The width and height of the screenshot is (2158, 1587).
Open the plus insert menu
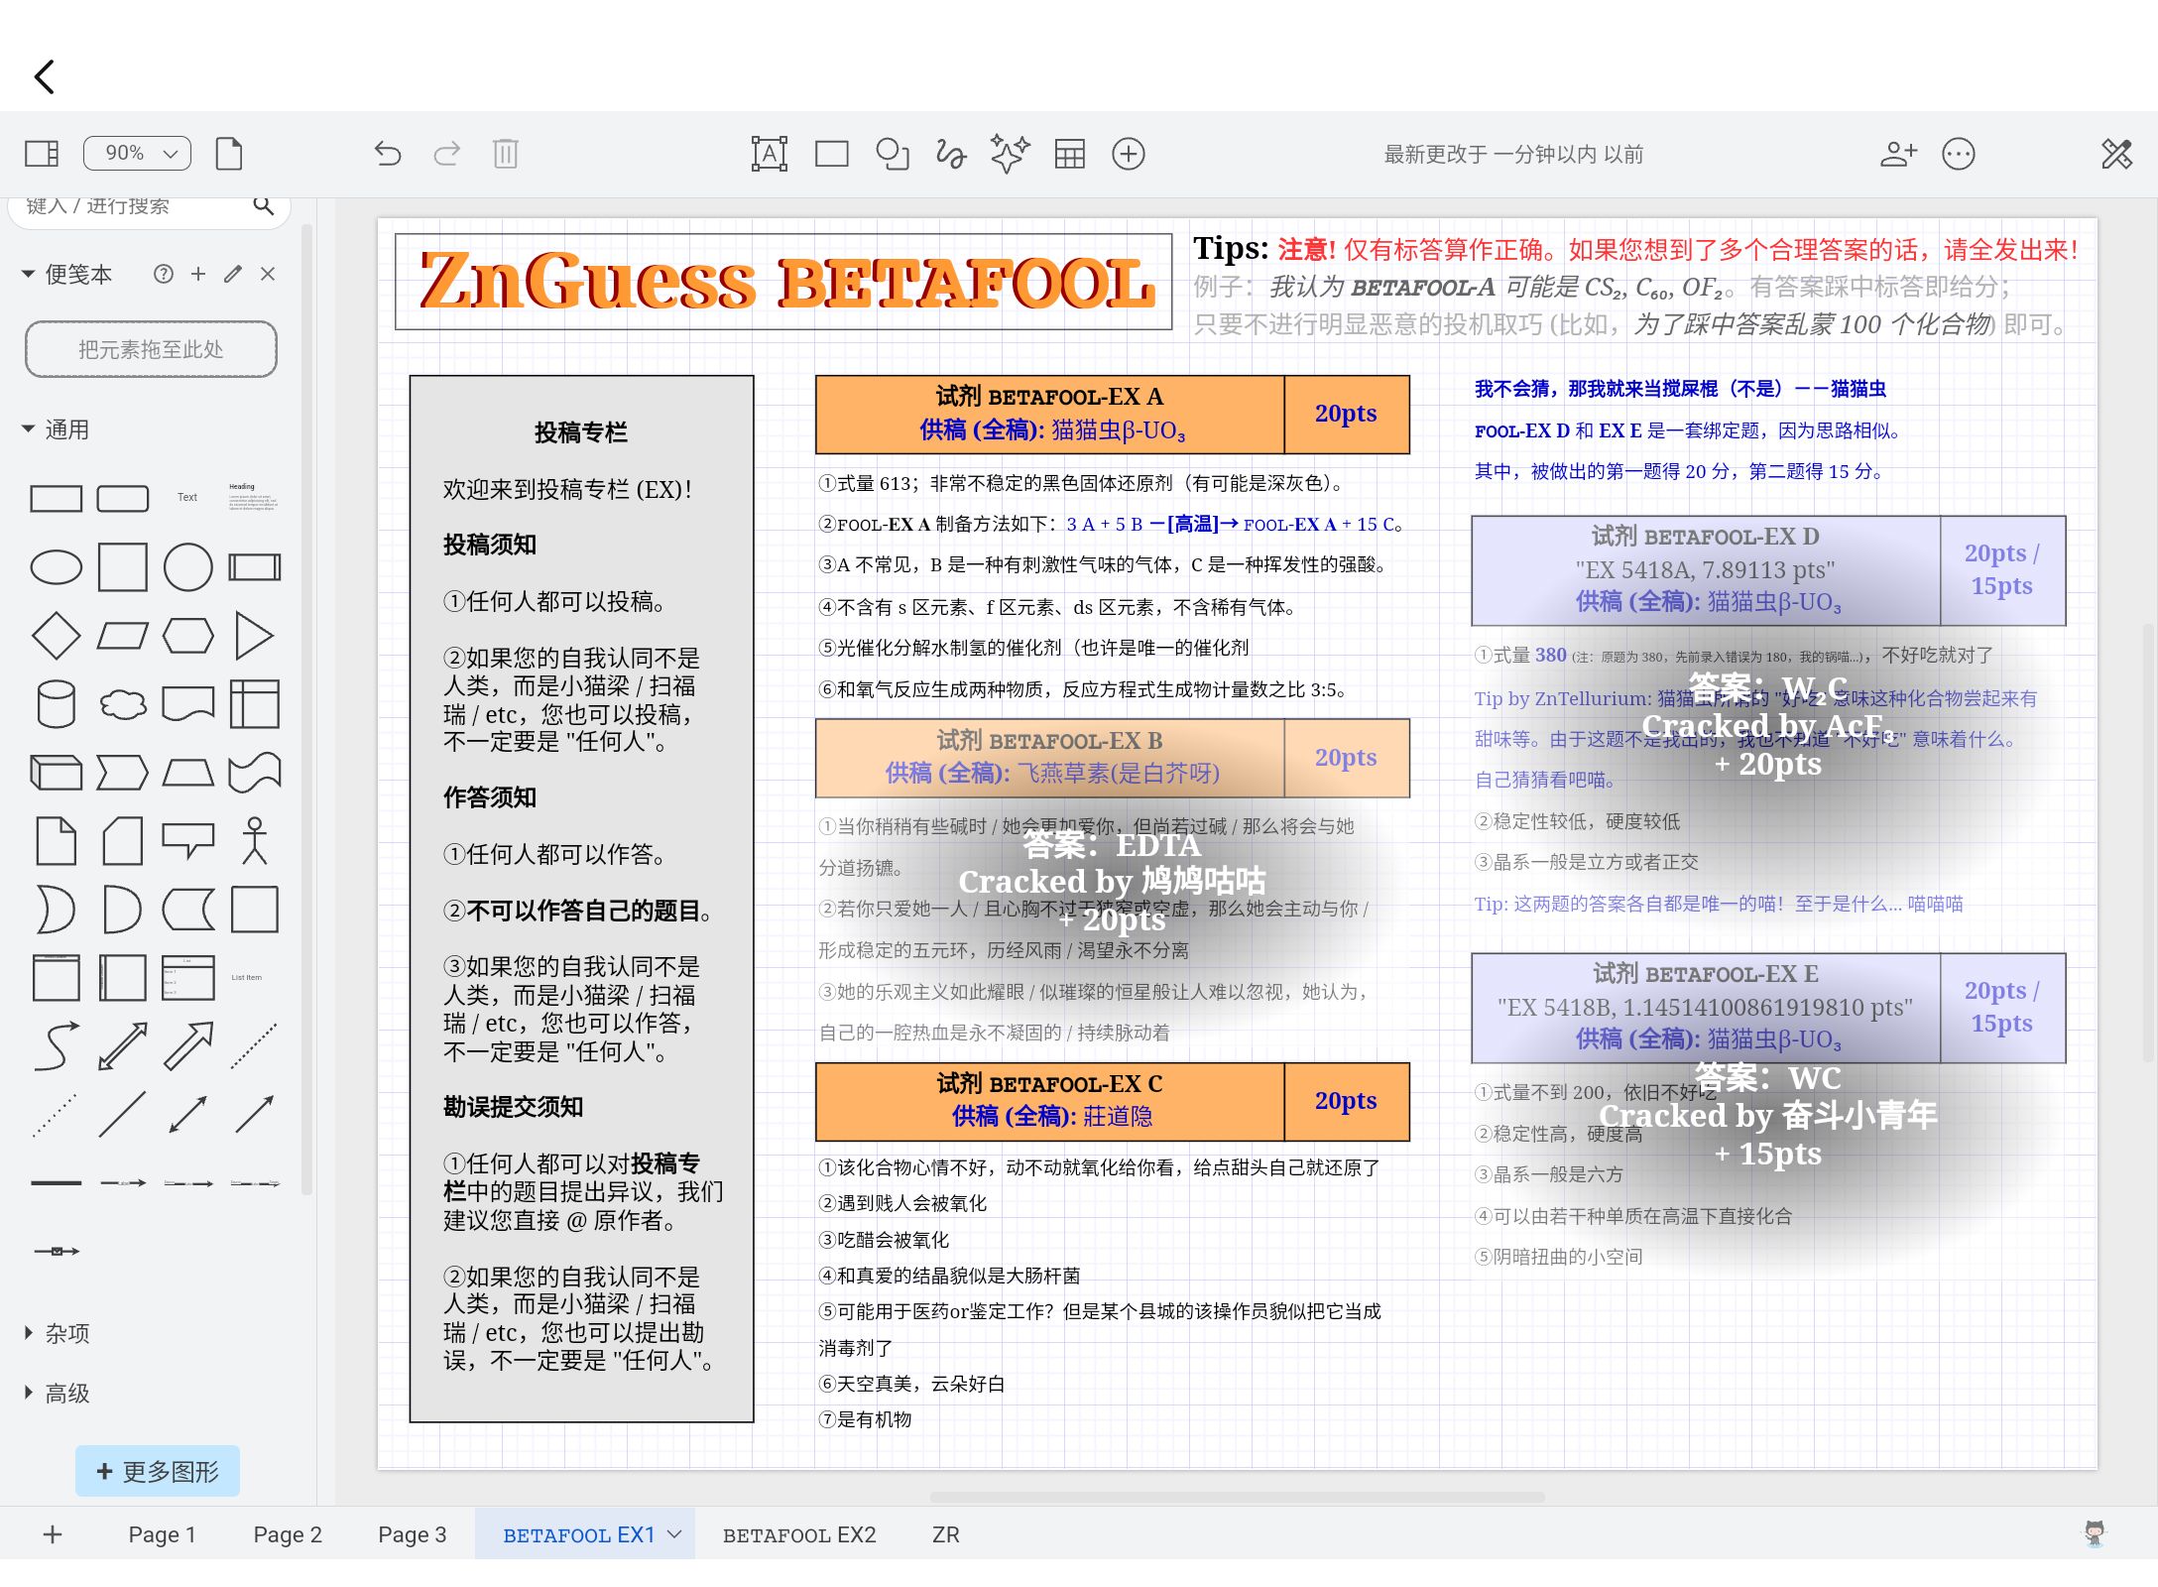(x=1129, y=154)
